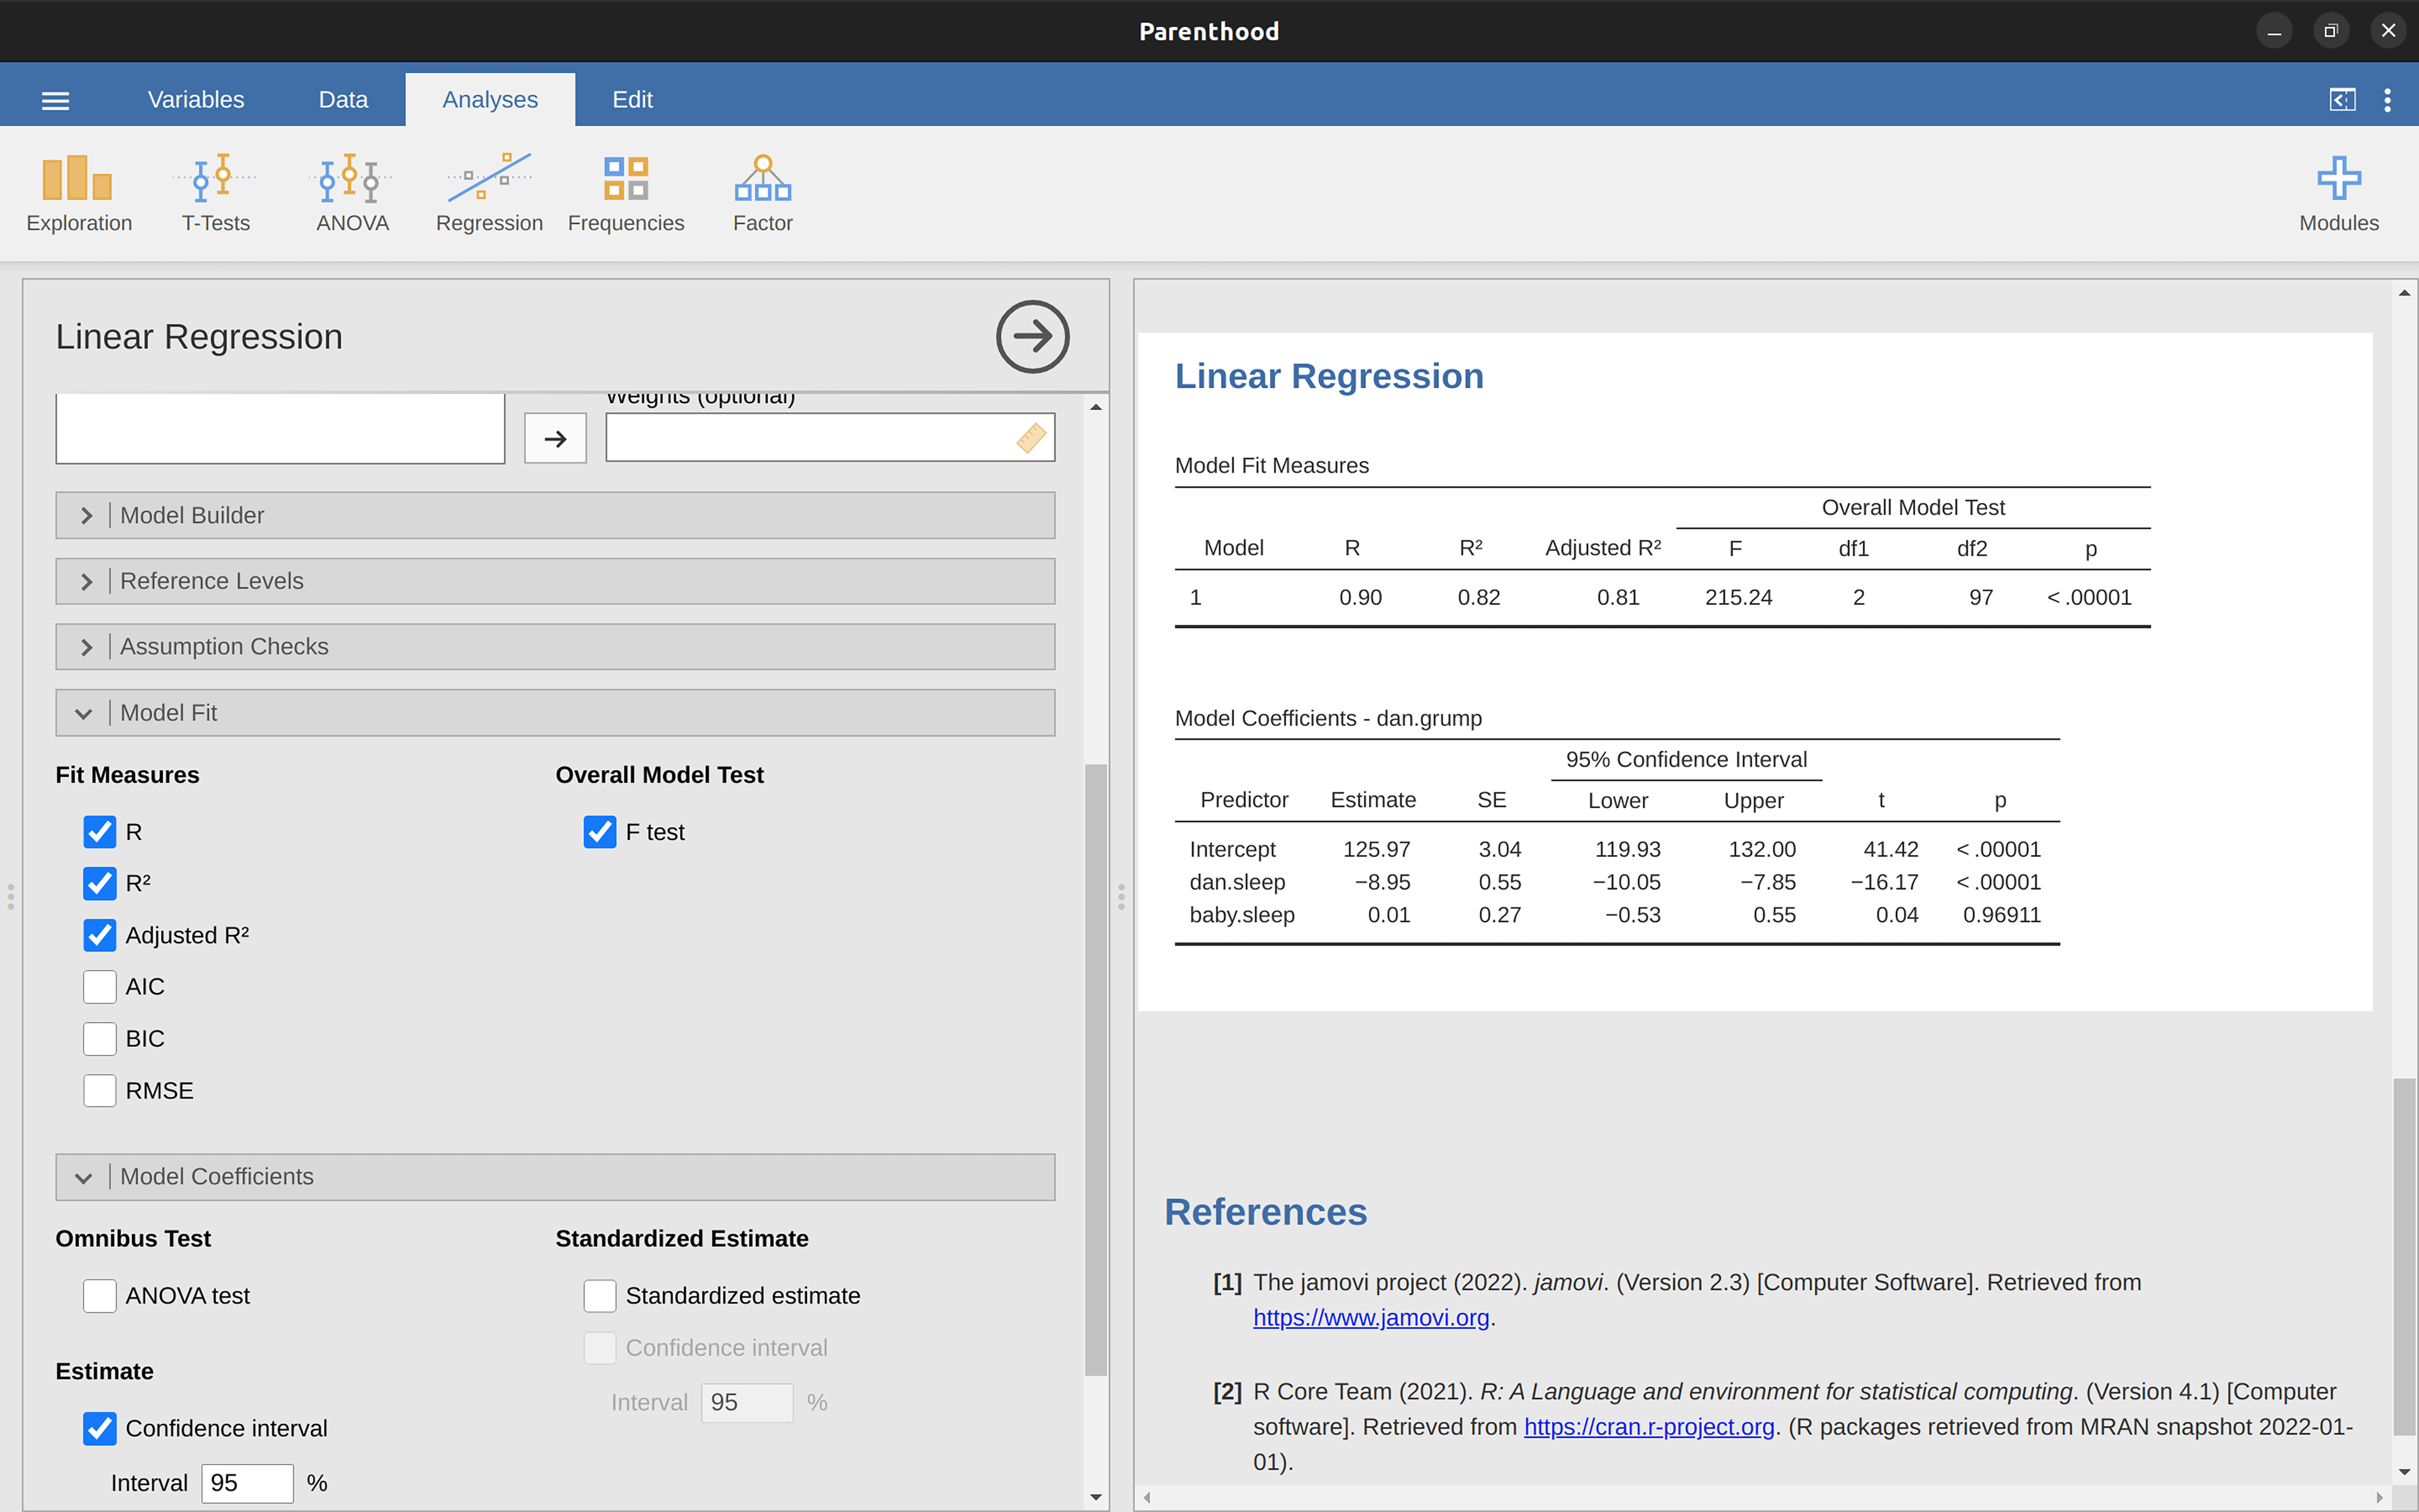Click results panel scroll-up arrow
Image resolution: width=2419 pixels, height=1512 pixels.
[2404, 293]
